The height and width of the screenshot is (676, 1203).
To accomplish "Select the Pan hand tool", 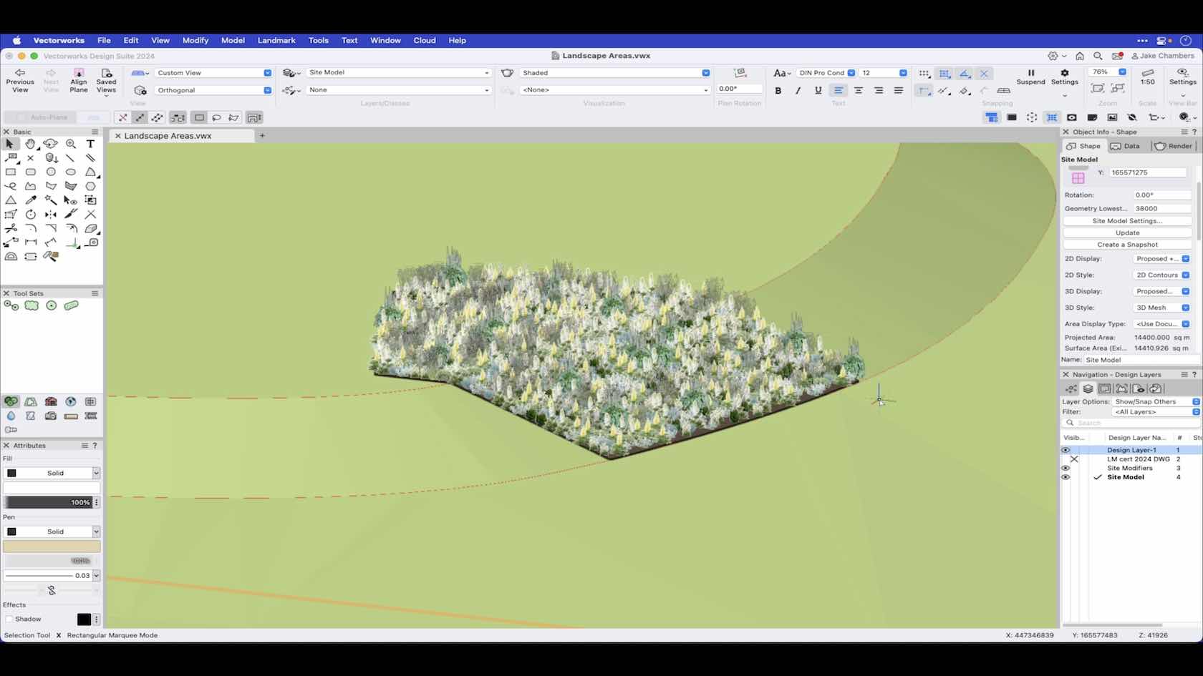I will 30,144.
